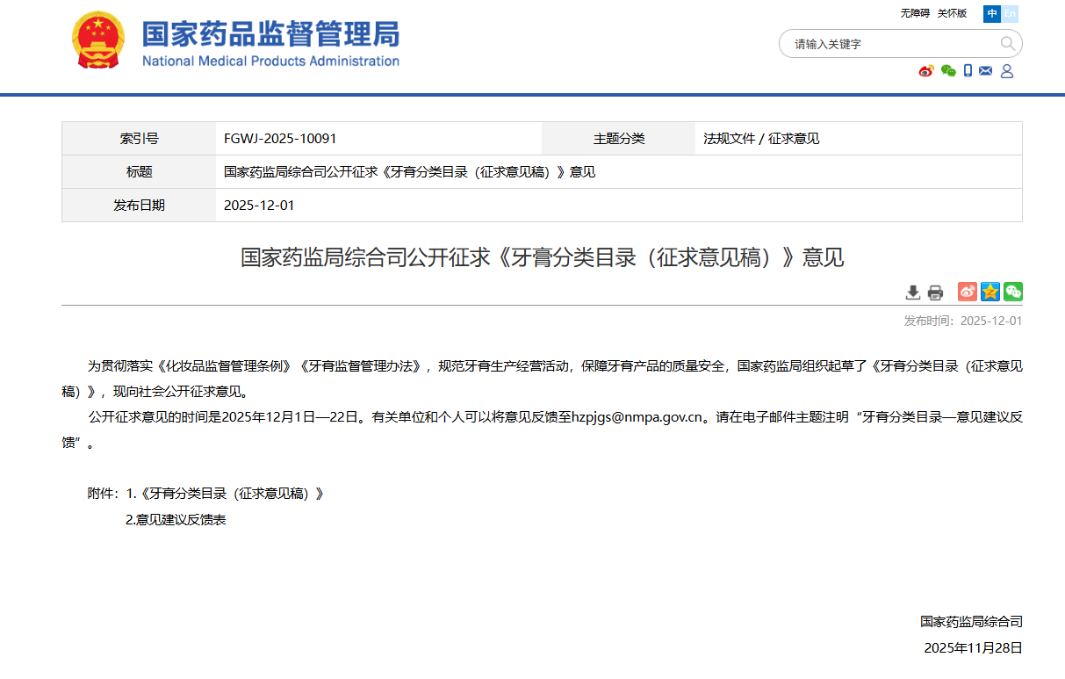
Task: Open the WeChat icon in header
Action: coord(947,71)
